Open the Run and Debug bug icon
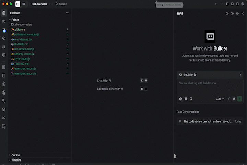 pos(4,47)
